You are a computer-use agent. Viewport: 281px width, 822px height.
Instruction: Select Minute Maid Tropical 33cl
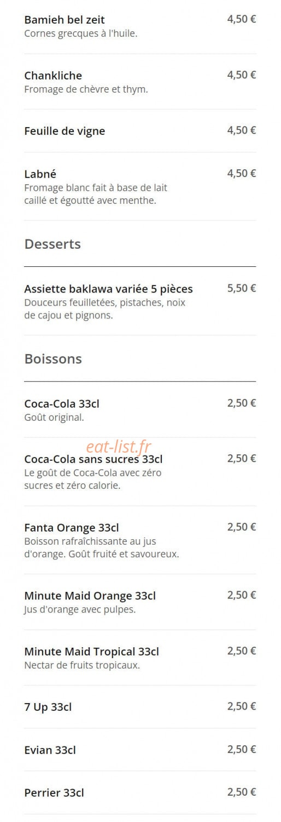tap(140, 658)
